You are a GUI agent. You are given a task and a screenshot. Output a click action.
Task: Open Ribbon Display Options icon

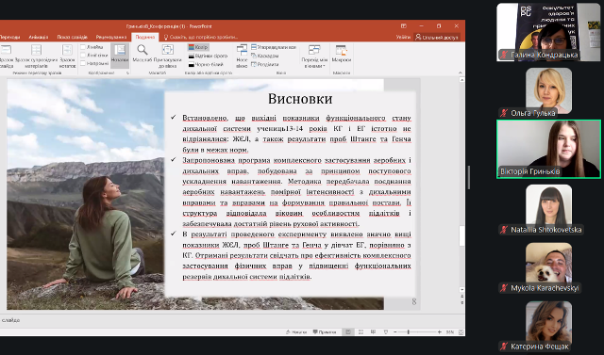[x=404, y=26]
